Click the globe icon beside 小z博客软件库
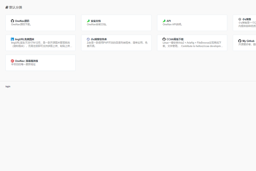 (88, 39)
